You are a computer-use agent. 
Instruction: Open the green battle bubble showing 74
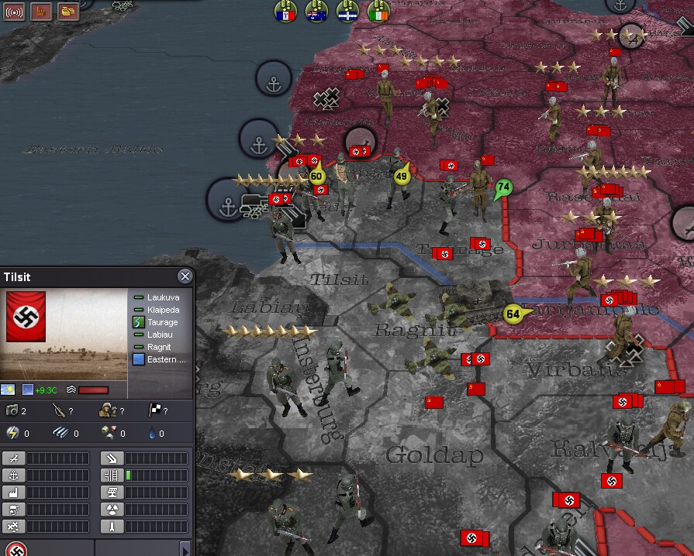coord(504,187)
